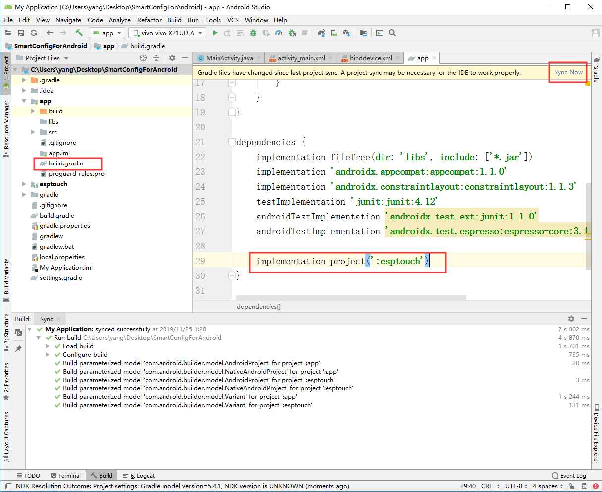The height and width of the screenshot is (492, 602).
Task: Open the Refactor menu
Action: 149,20
